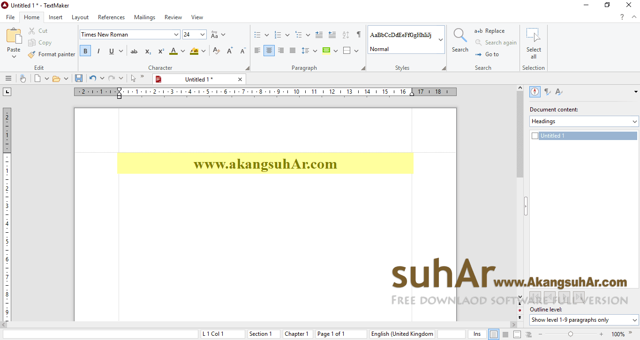
Task: Toggle formatting marks pilcrow
Action: 359,35
